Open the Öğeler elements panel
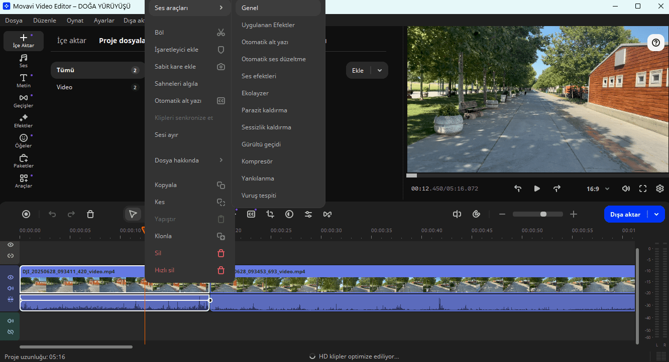Viewport: 669px width, 362px height. pos(23,141)
